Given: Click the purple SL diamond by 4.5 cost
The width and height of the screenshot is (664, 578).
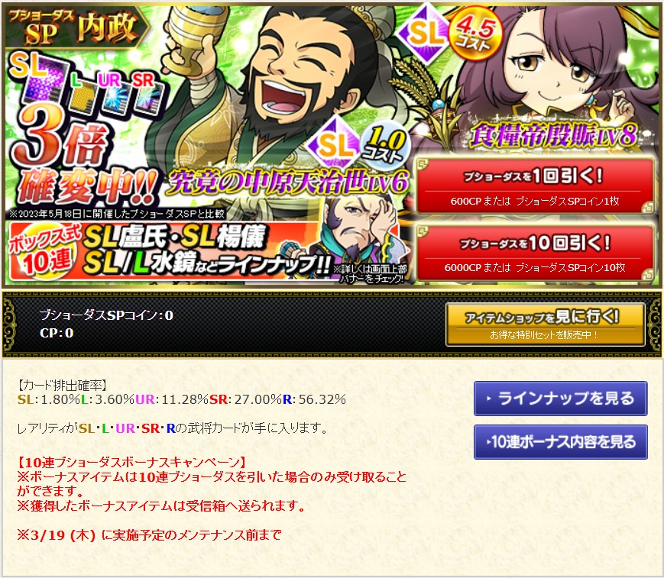Looking at the screenshot, I should point(424,33).
